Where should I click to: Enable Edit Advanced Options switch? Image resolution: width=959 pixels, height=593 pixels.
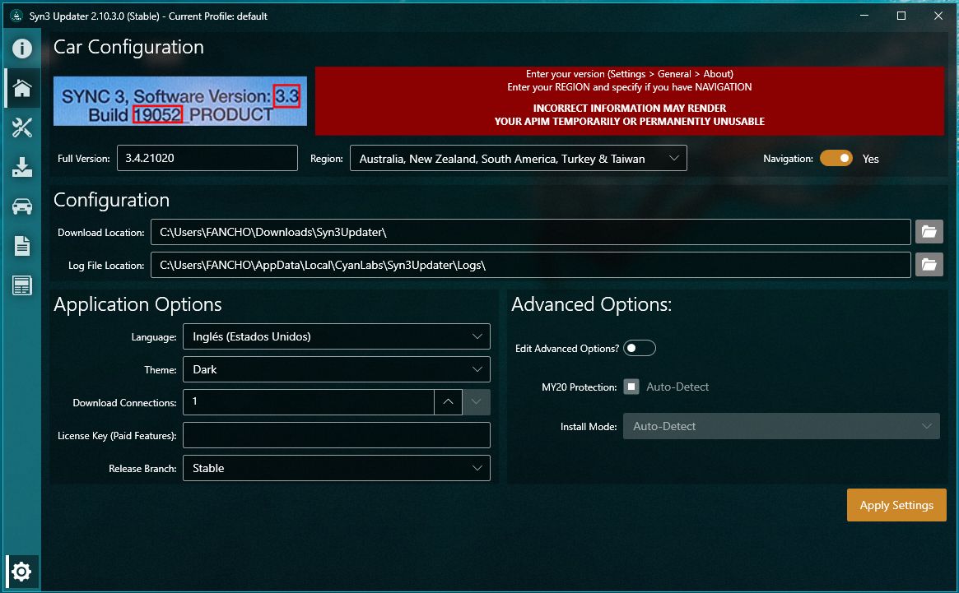pos(639,348)
